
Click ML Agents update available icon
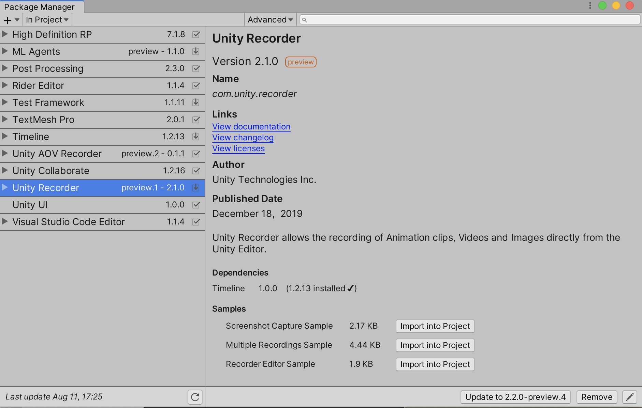tap(196, 51)
